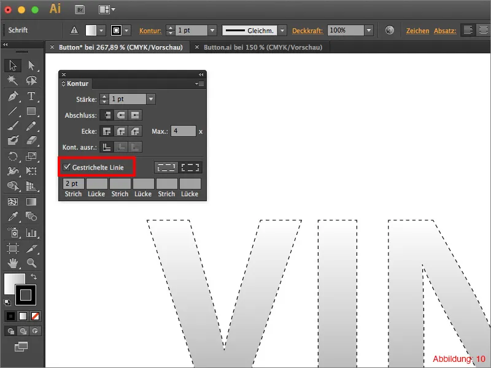Screen dimensions: 491x368
Task: Click the 2 pt Strich dash field
Action: pyautogui.click(x=74, y=183)
